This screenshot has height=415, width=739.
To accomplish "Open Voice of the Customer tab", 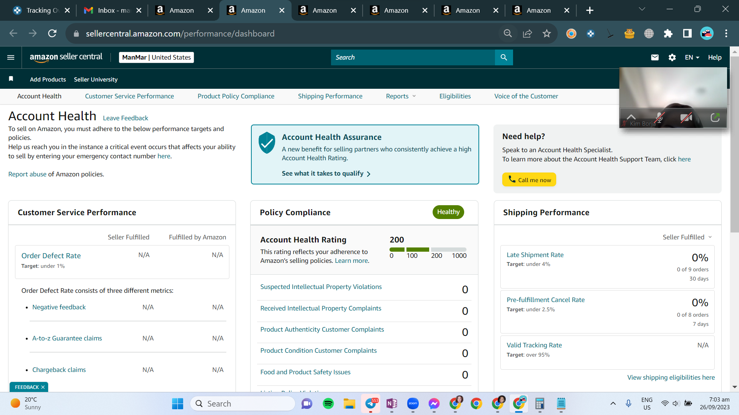I will (x=526, y=96).
